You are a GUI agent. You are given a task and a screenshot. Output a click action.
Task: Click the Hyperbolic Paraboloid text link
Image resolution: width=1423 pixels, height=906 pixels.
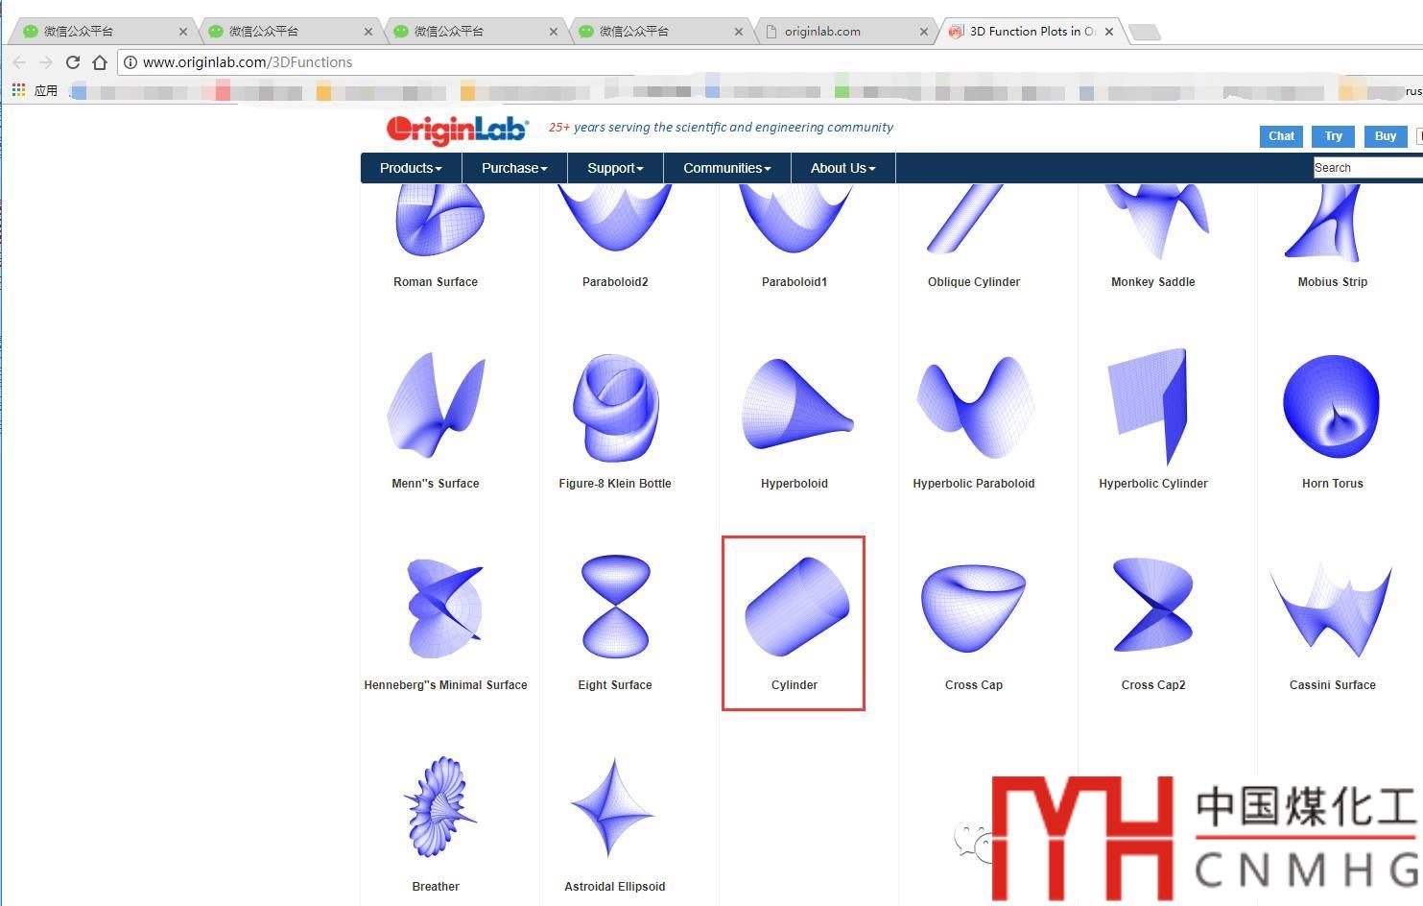973,484
